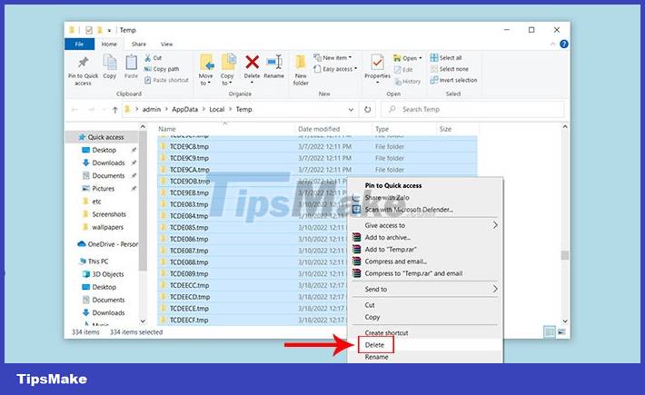The height and width of the screenshot is (395, 645).
Task: Click Invert selection in the ribbon
Action: click(453, 80)
